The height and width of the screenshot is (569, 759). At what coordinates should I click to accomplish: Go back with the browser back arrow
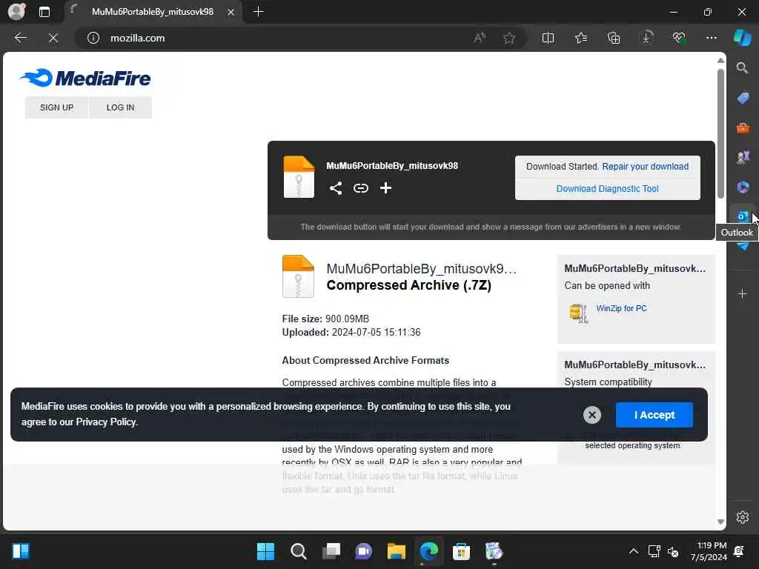click(20, 38)
